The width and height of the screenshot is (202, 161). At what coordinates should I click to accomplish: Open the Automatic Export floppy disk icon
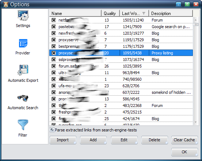pos(23,70)
